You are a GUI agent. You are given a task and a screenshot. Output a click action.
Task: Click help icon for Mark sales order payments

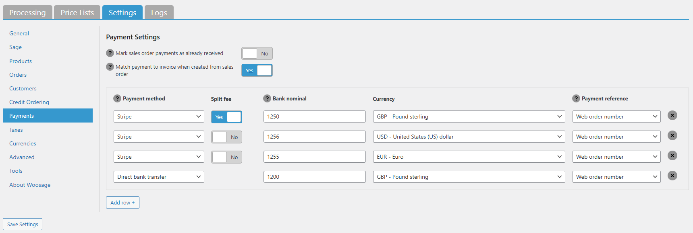(x=110, y=53)
